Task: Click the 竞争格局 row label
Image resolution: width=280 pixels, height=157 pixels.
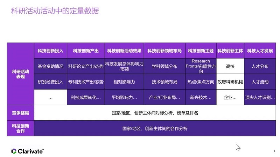Action: [x=20, y=113]
